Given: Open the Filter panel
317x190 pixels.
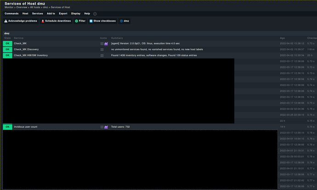Looking at the screenshot, I should pyautogui.click(x=80, y=21).
